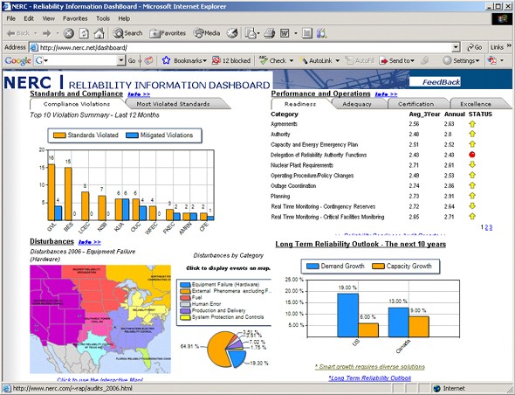Viewport: 515px width, 395px height.
Task: Expand the Links toolbar chevron
Action: click(x=509, y=45)
